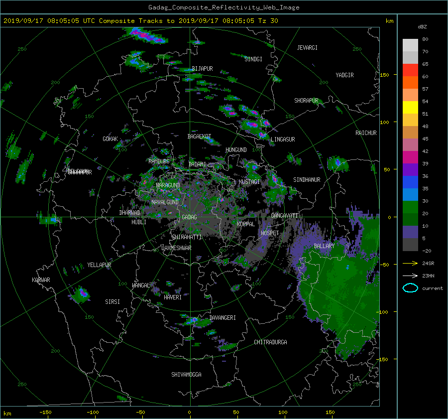Click the CHITRADURGA city label
The height and width of the screenshot is (419, 448).
(270, 342)
